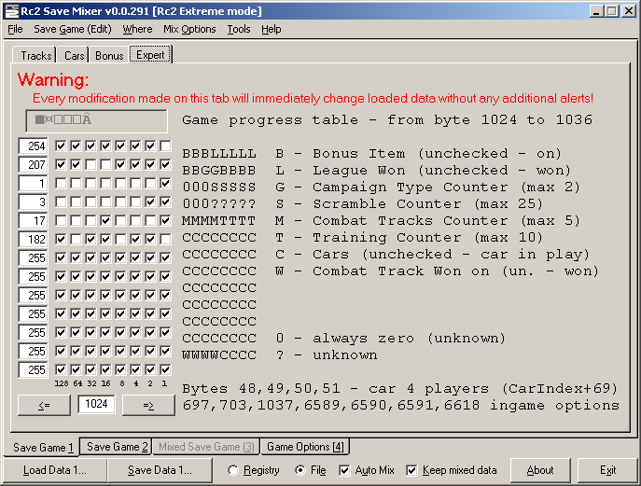Open the Mix Options menu
This screenshot has height=486, width=641.
pos(189,29)
